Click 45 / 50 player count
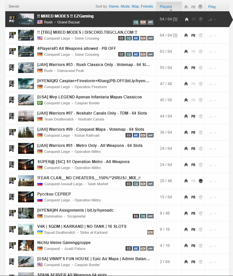 click(x=166, y=100)
